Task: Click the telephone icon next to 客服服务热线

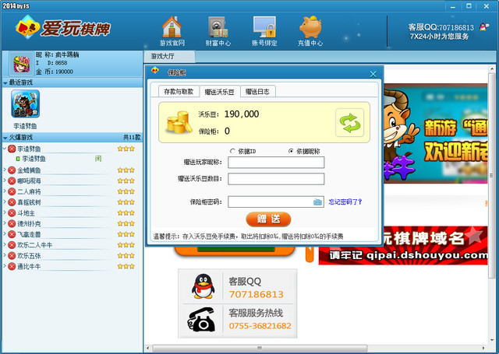Action: (x=201, y=320)
